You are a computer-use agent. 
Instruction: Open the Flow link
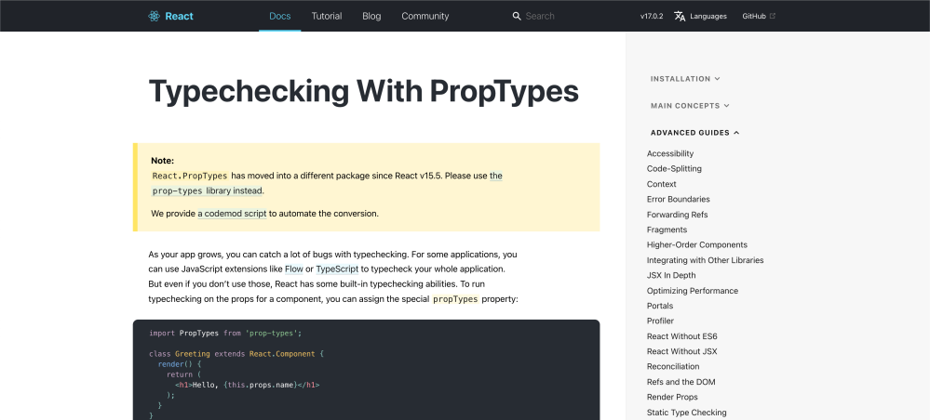point(294,269)
